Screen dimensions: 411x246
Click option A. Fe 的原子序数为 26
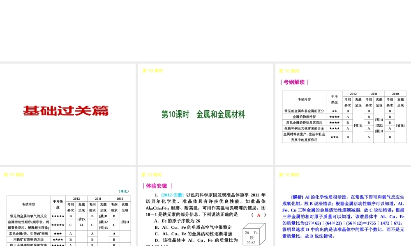coord(177,221)
